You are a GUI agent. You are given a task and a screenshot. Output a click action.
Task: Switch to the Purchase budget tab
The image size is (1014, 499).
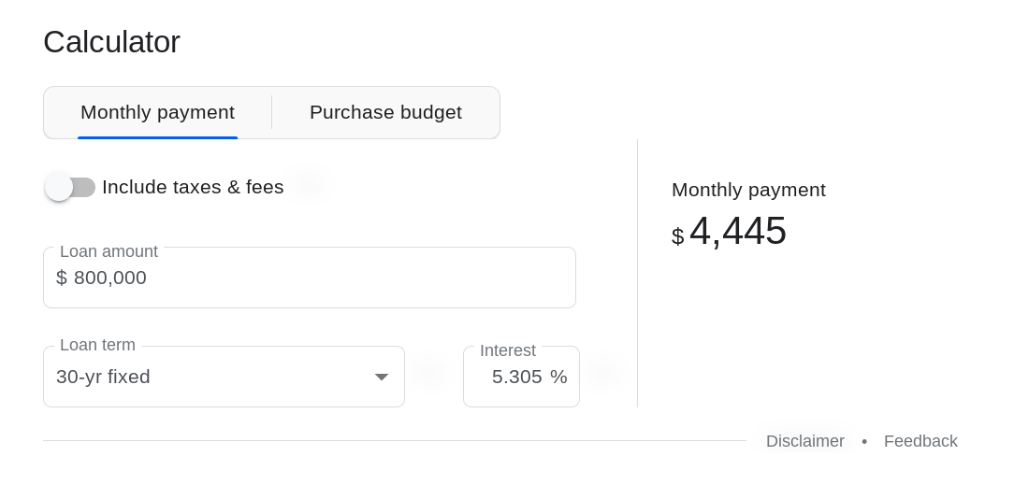point(385,112)
